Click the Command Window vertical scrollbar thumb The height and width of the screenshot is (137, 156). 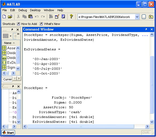coord(152,85)
